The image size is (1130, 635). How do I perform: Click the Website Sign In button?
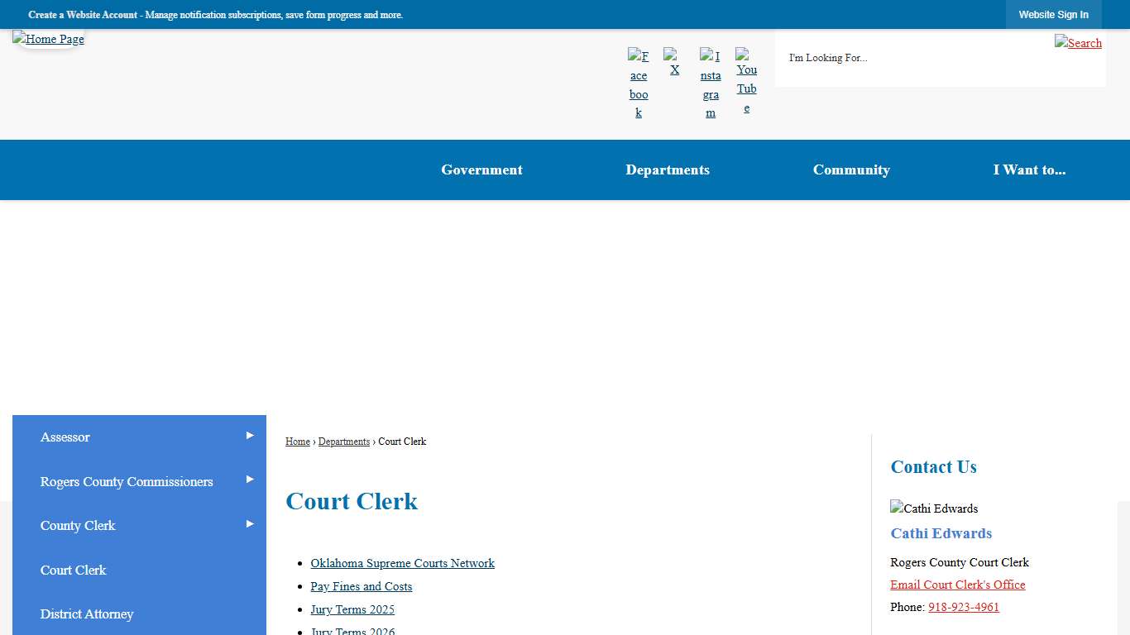coord(1054,14)
